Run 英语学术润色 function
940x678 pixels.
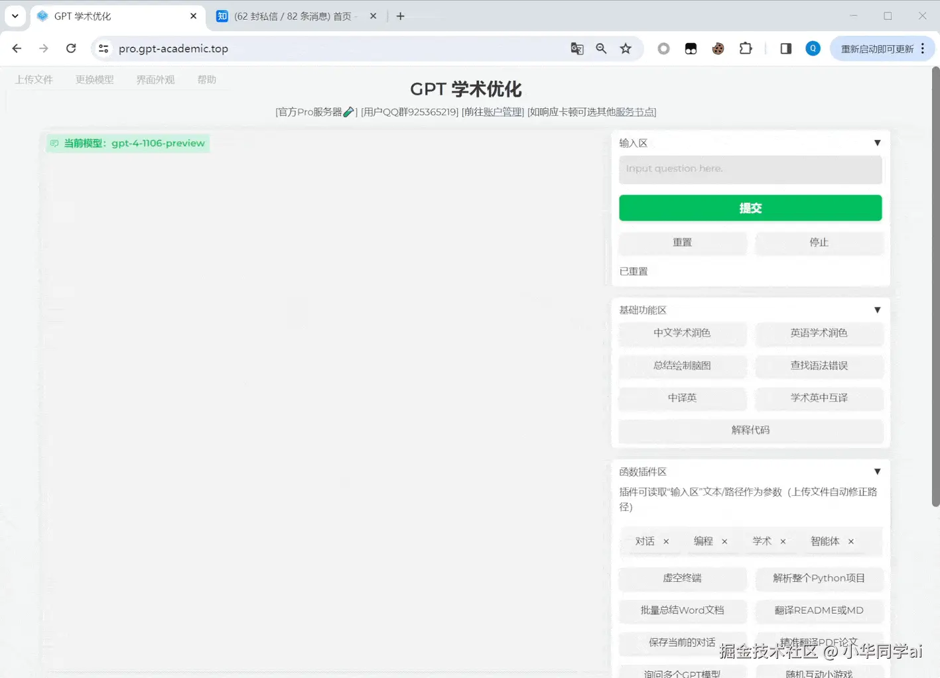coord(819,333)
